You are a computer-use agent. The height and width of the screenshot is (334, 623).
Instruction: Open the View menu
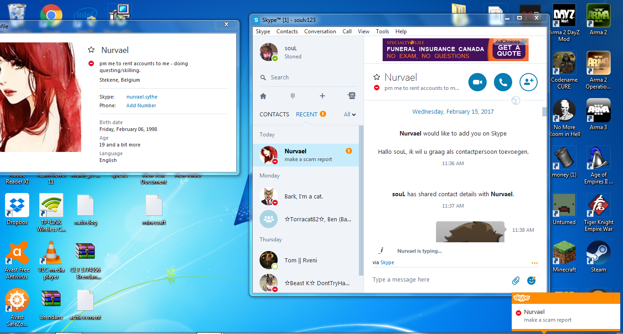point(364,31)
